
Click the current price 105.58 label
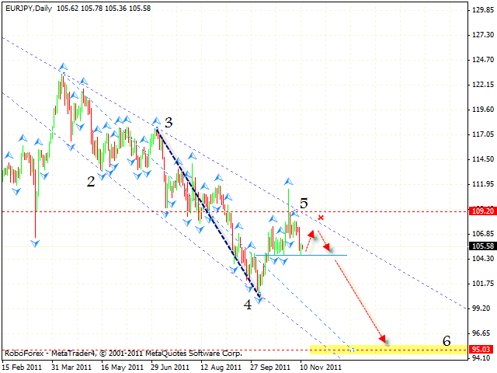click(481, 246)
